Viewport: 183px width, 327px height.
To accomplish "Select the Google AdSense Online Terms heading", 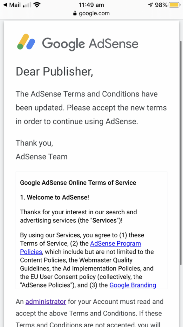I will point(78,183).
